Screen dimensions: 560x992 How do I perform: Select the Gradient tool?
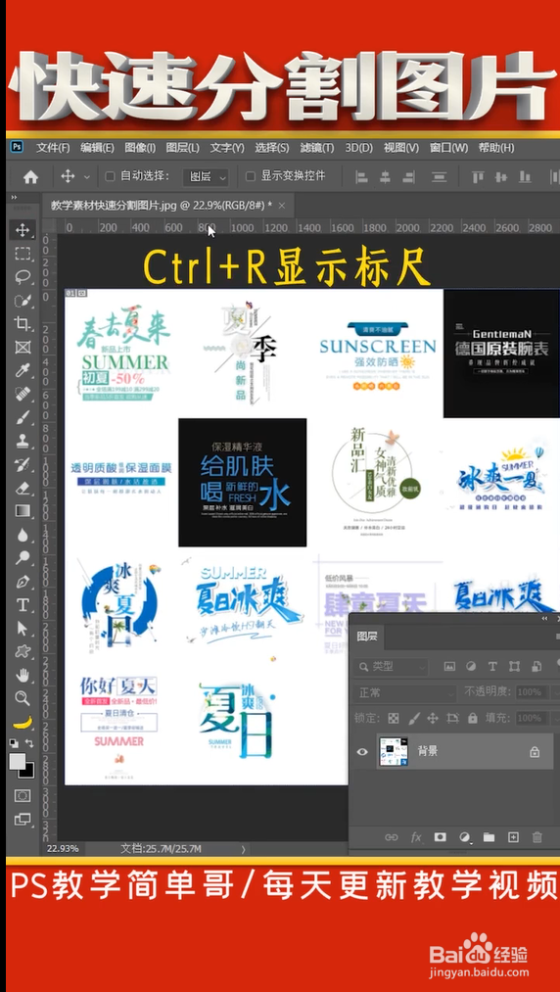tap(23, 510)
